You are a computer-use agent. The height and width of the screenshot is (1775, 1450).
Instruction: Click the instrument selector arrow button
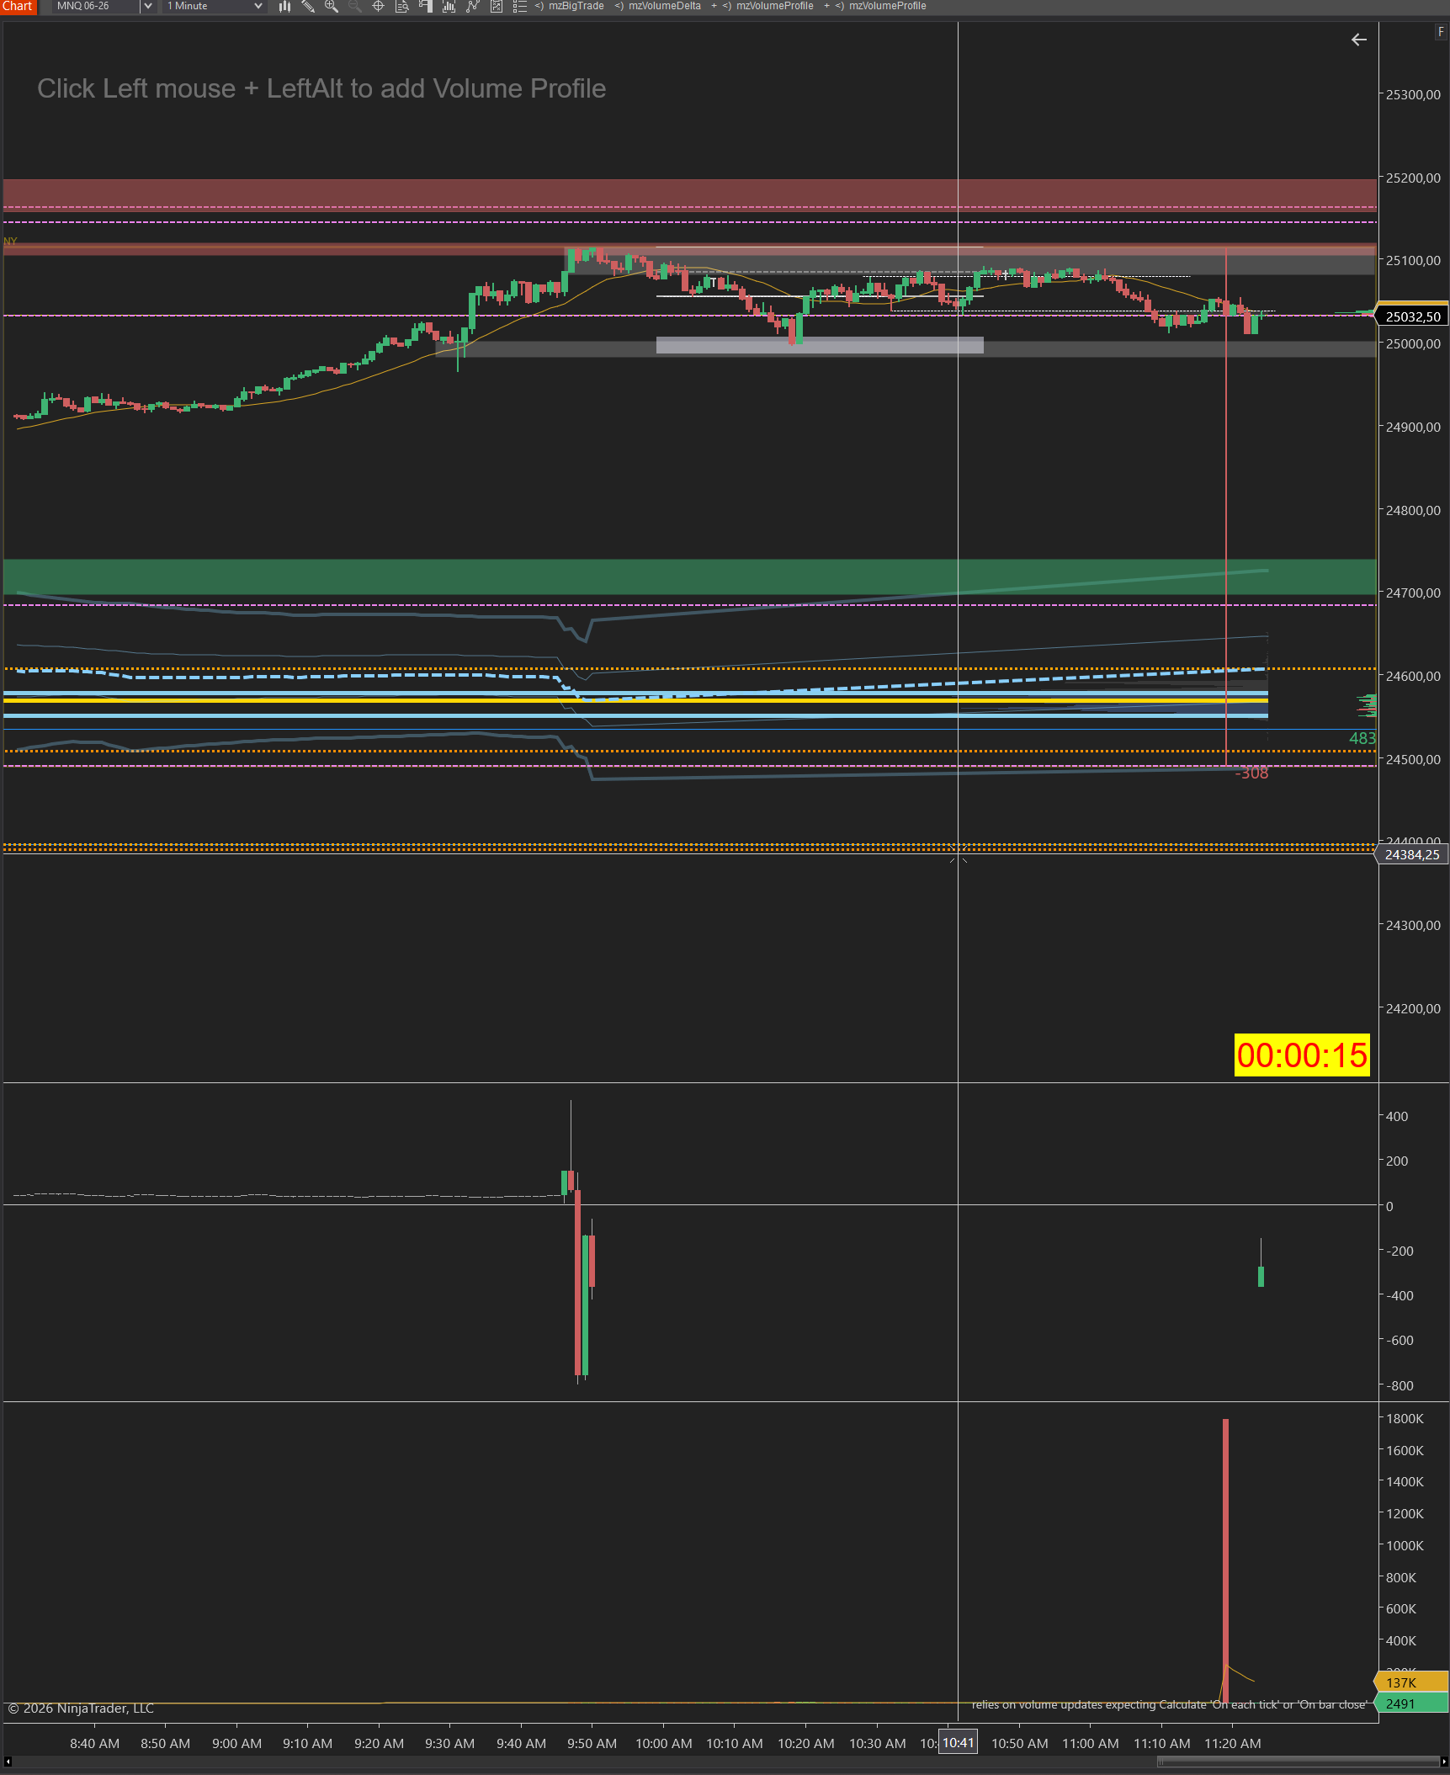[148, 7]
